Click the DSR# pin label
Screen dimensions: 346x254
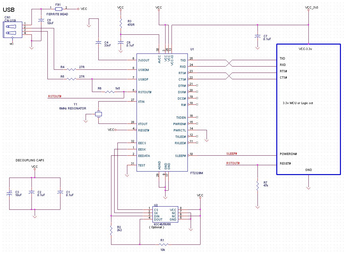182,92
